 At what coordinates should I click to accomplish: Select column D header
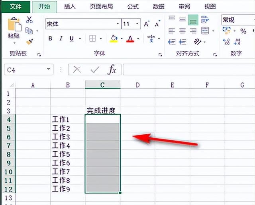click(x=137, y=85)
